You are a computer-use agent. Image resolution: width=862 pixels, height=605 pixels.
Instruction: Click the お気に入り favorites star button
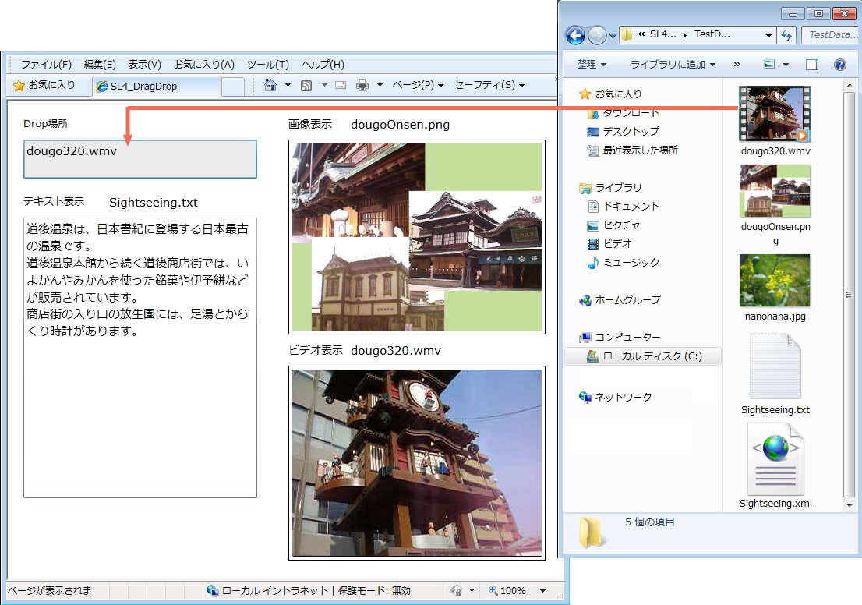click(x=44, y=85)
